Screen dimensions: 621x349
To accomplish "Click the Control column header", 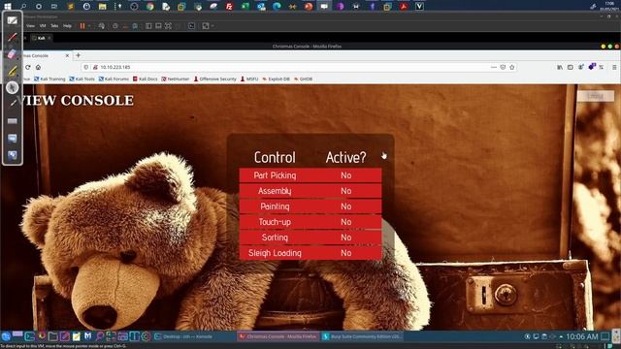I will [275, 157].
